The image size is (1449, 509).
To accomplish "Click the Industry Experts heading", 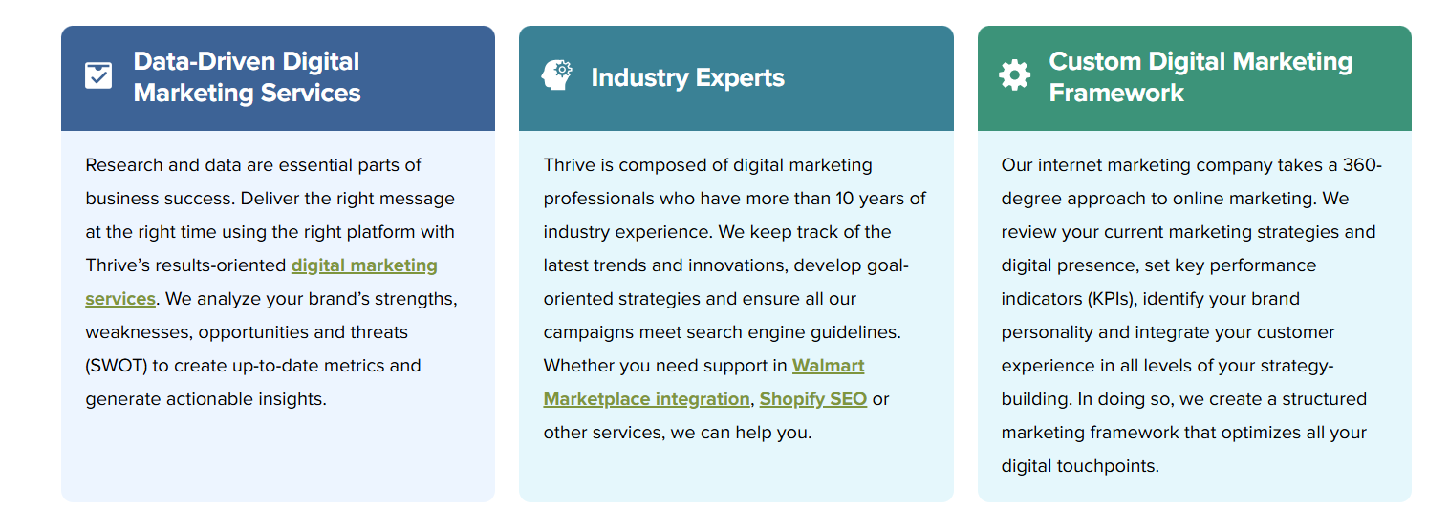I will pos(687,77).
